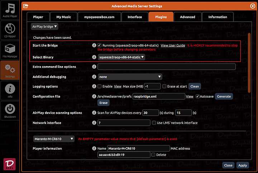Screen dimensions: 258x173
Task: Click the Shutdown power icon
Action: pyautogui.click(x=10, y=111)
